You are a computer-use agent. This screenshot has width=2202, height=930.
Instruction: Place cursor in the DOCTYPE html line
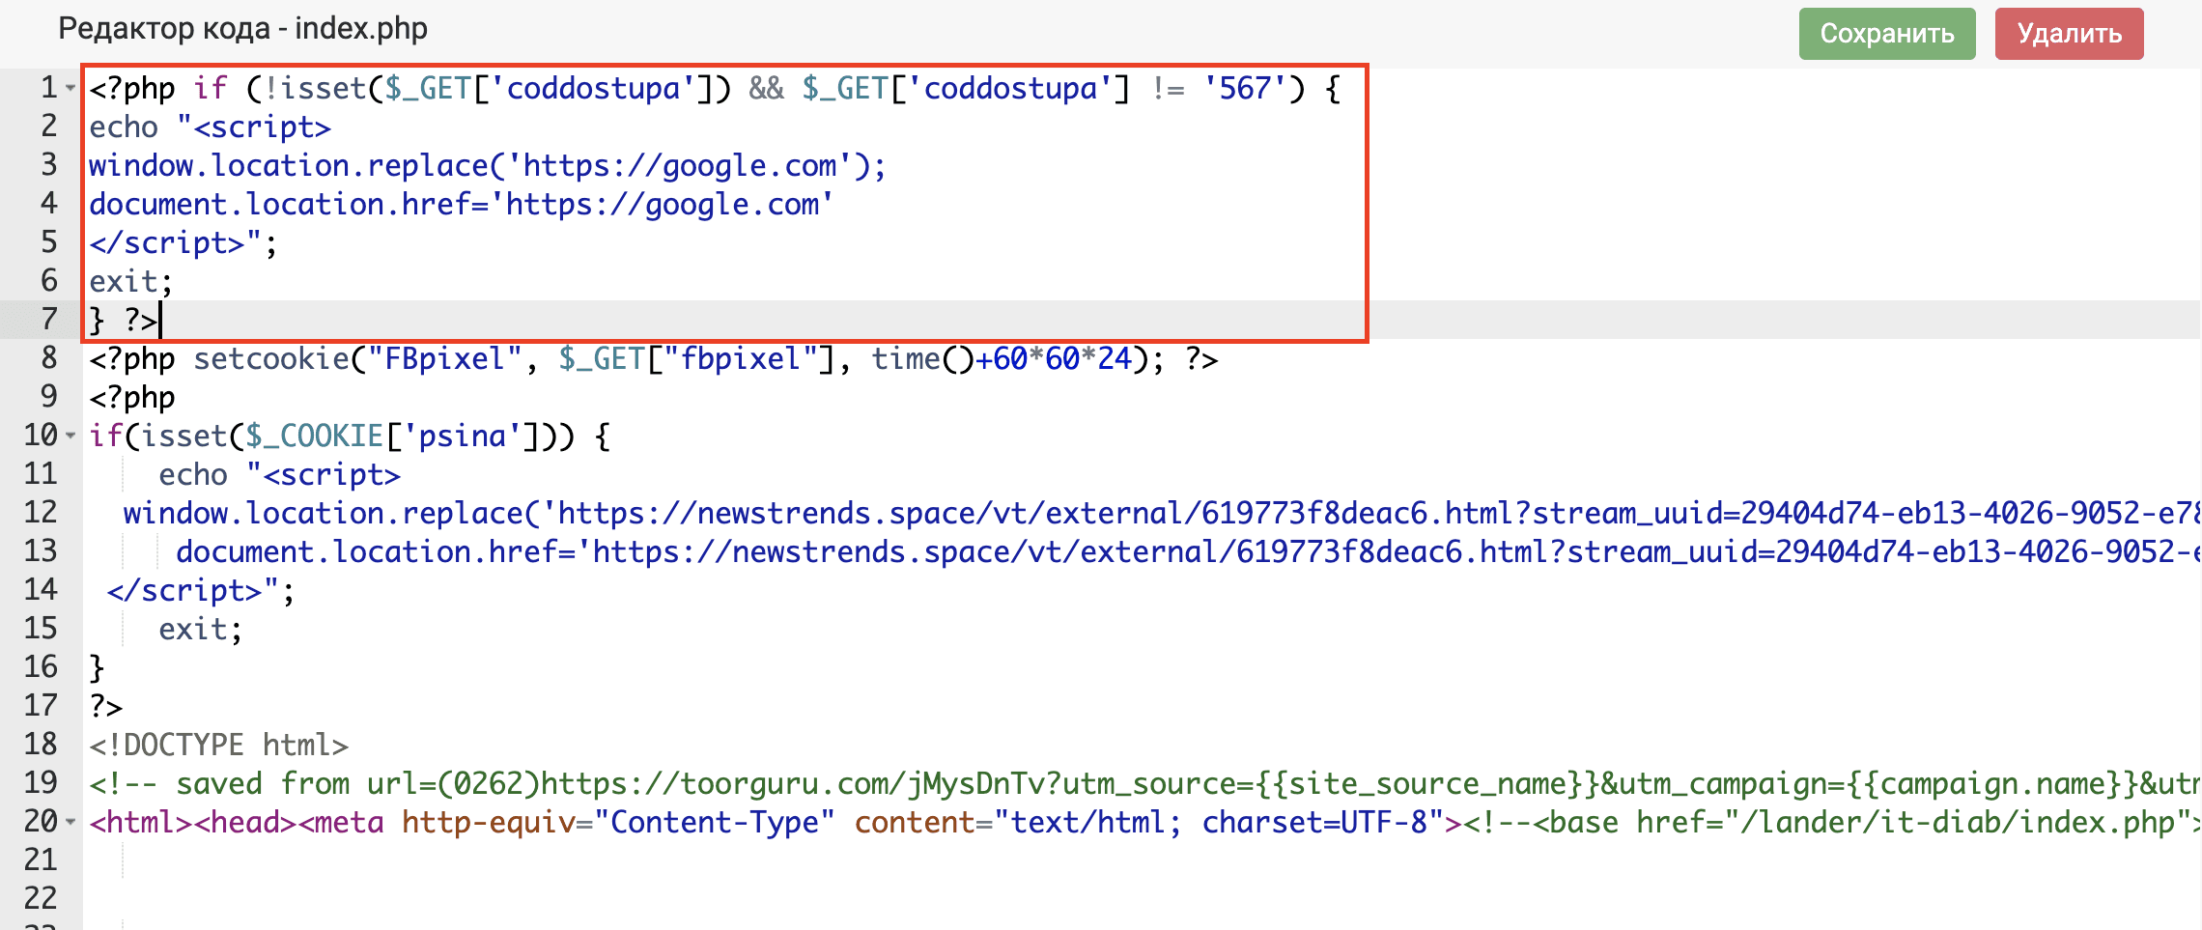tap(218, 746)
